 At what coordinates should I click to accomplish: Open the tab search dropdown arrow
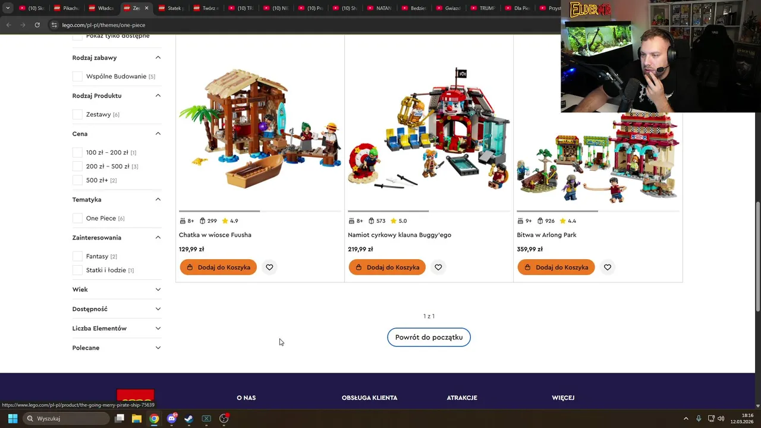8,8
